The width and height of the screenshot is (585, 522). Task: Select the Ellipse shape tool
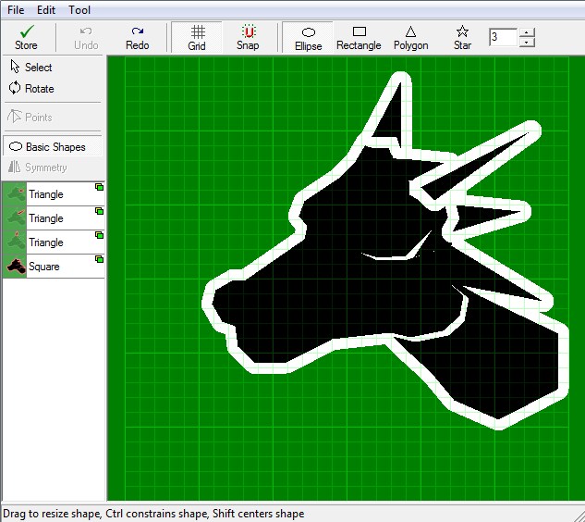click(308, 37)
